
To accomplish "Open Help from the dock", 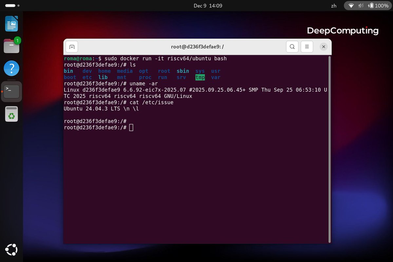I will (11, 68).
